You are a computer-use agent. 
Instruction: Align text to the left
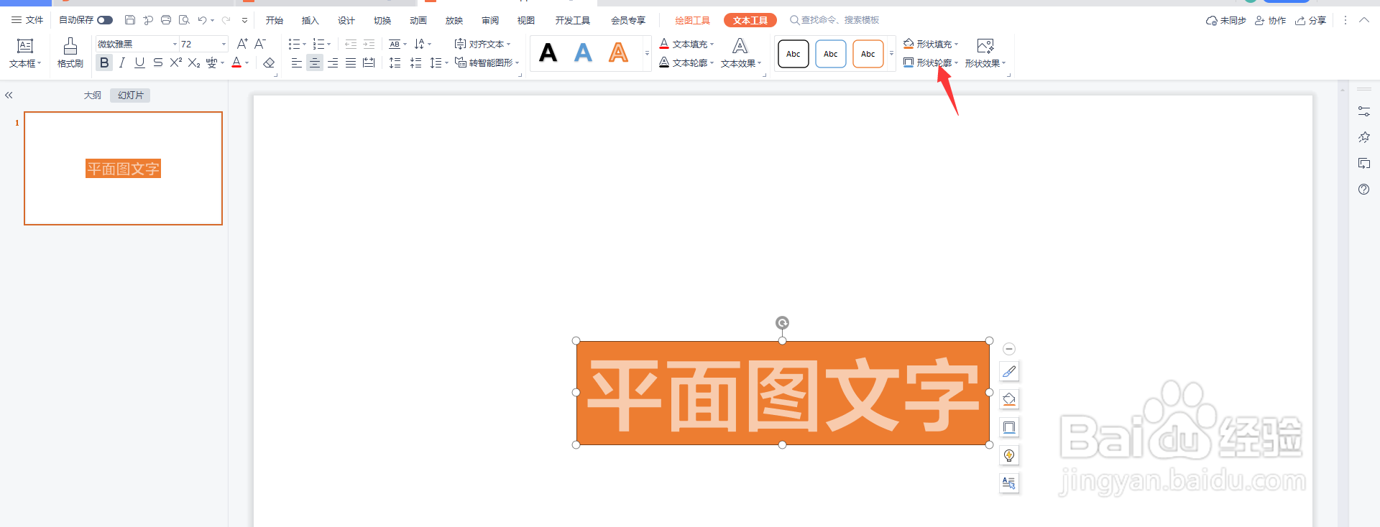(296, 63)
